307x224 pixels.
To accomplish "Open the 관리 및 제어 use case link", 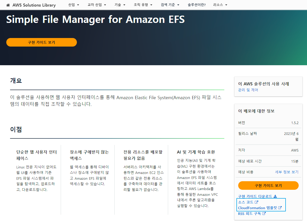I will click(248, 90).
